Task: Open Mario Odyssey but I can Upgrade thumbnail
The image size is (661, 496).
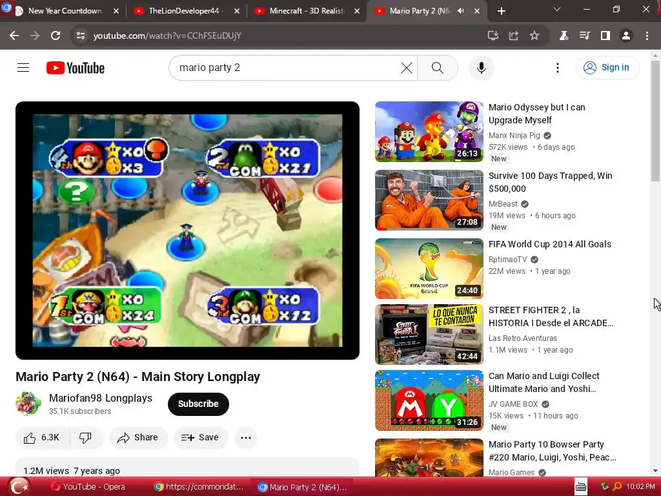Action: click(429, 132)
